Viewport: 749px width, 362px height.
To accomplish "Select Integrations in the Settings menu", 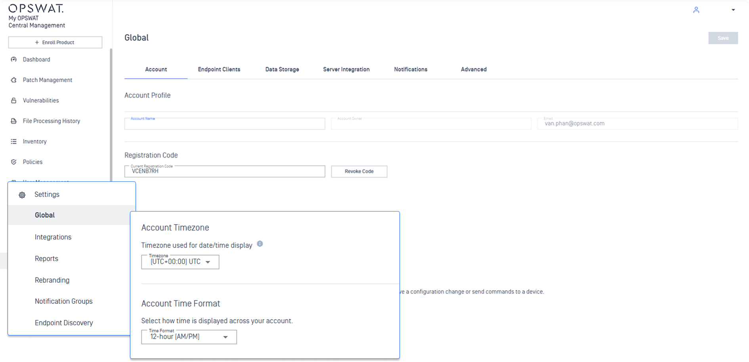I will click(x=53, y=237).
